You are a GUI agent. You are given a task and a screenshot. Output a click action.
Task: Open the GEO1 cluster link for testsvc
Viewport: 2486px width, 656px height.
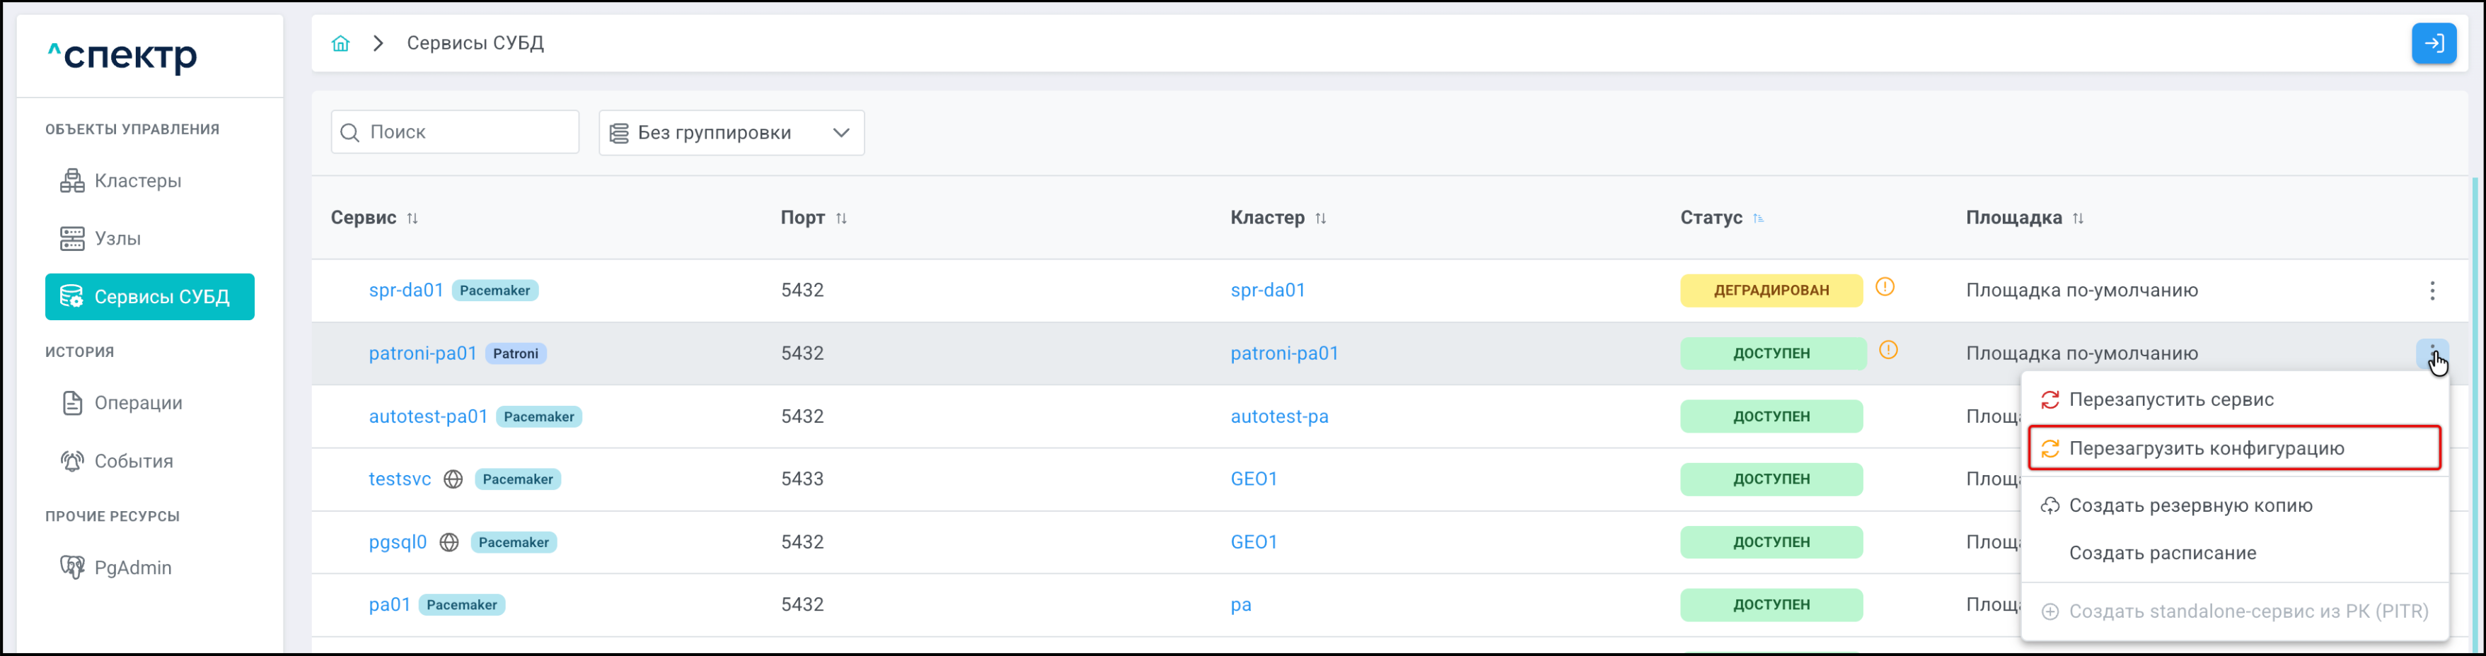(x=1254, y=479)
